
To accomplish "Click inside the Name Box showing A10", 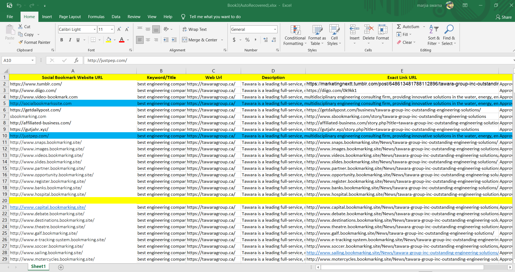I will [x=16, y=60].
